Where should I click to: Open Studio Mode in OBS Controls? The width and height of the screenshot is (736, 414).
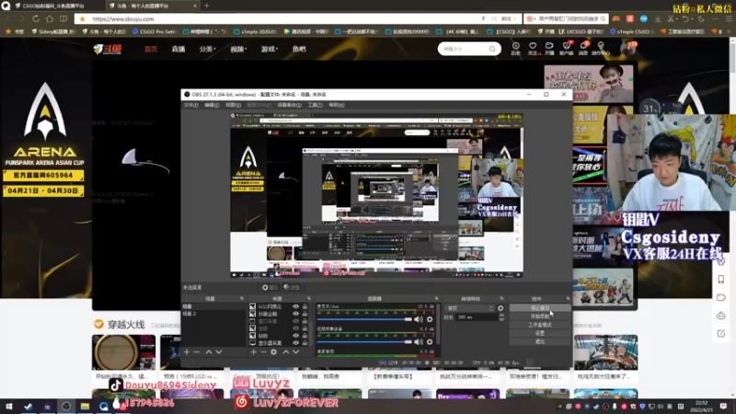[x=540, y=325]
